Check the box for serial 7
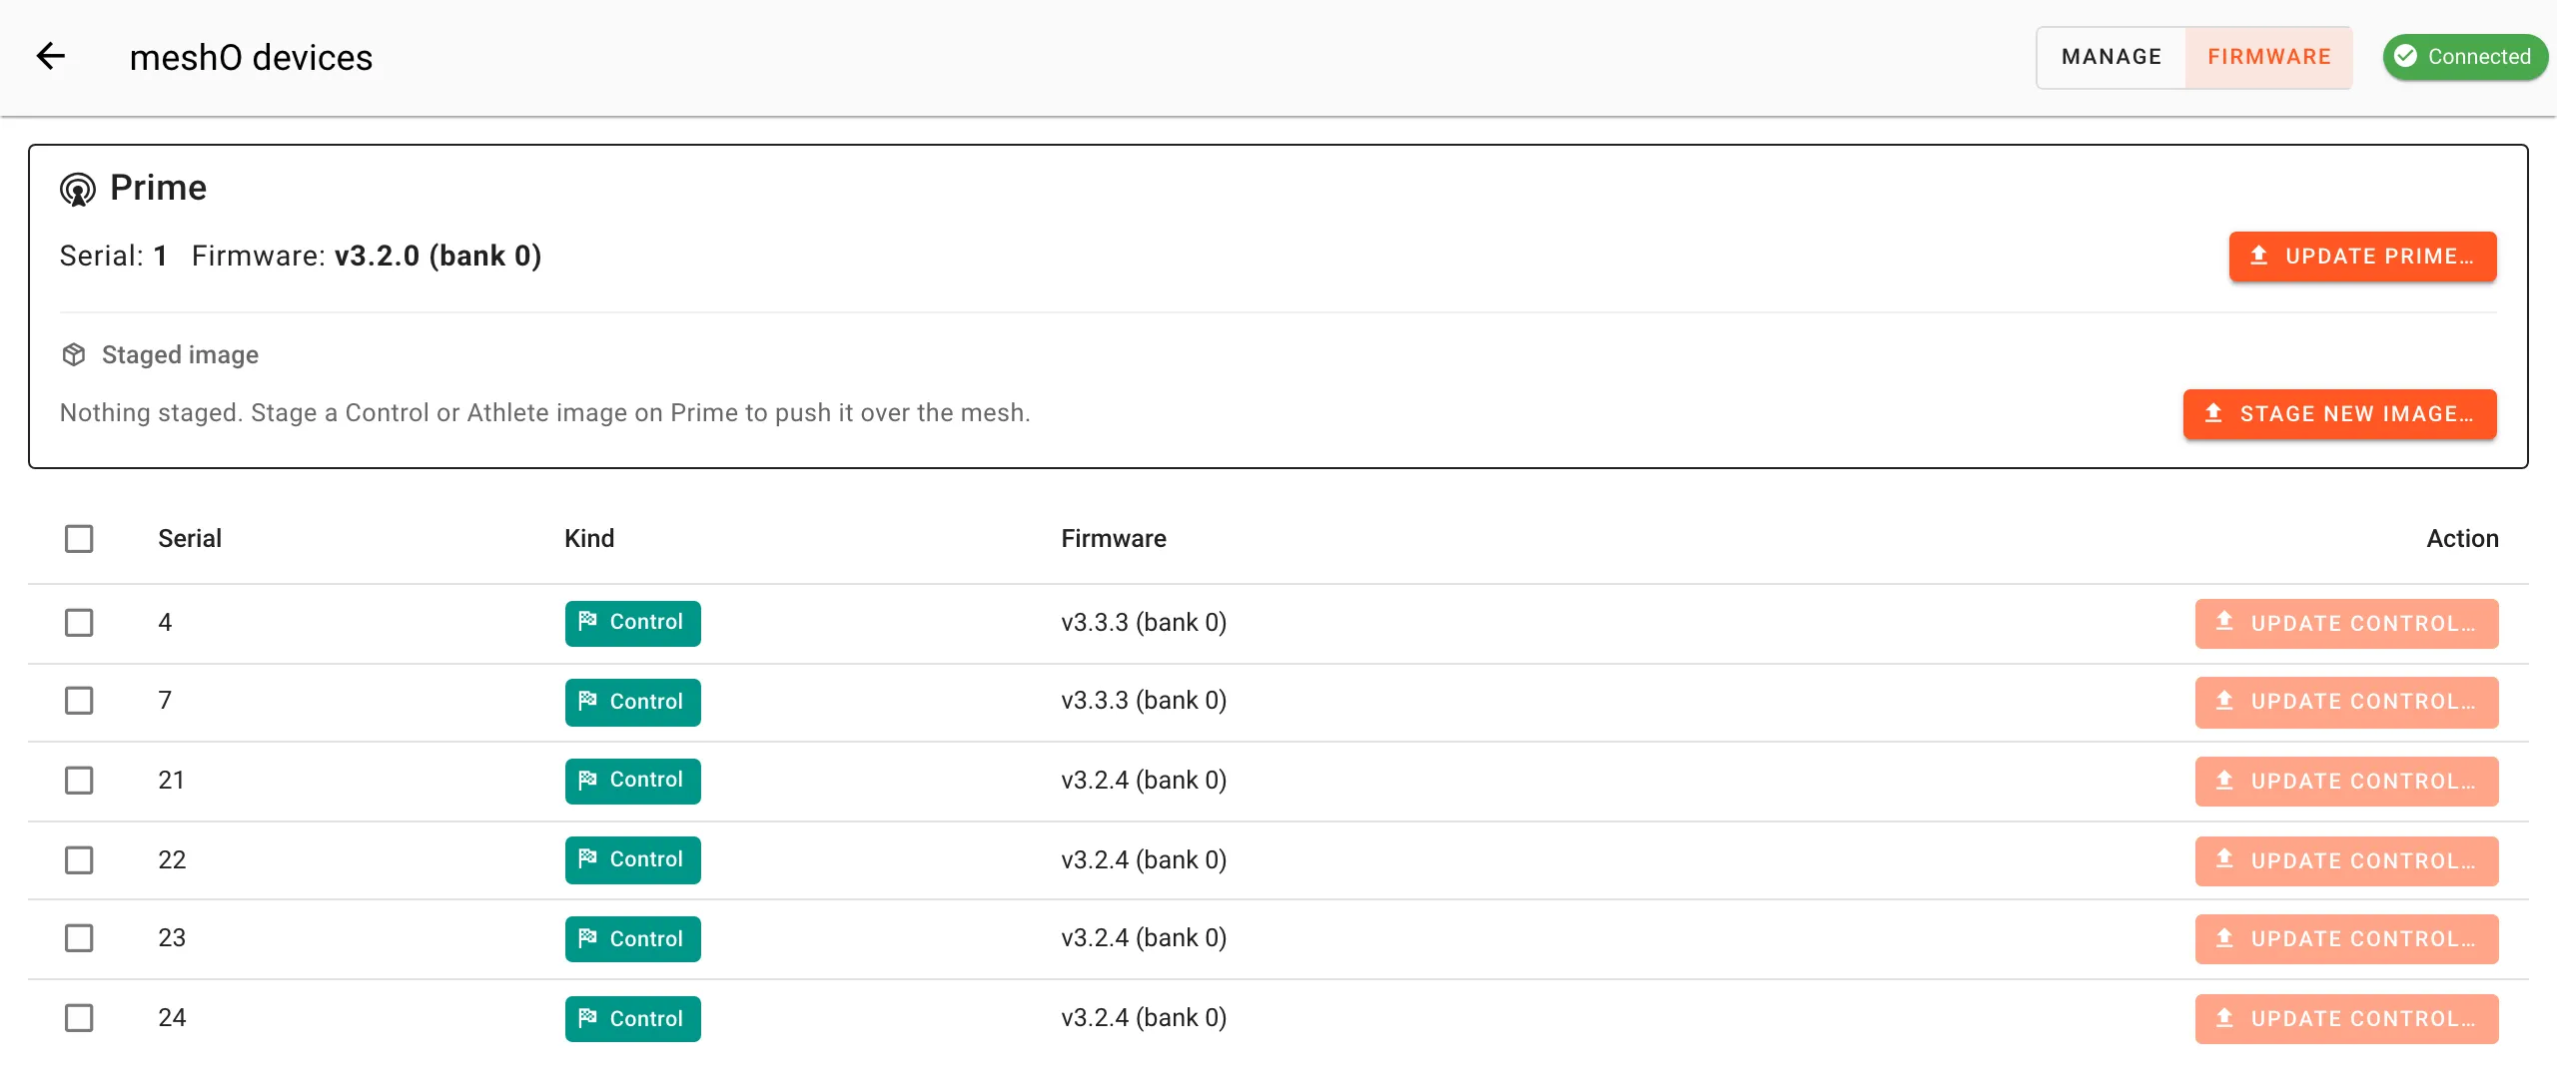Image resolution: width=2557 pixels, height=1092 pixels. [79, 701]
